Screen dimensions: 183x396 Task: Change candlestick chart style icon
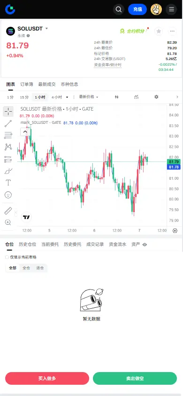(116, 97)
